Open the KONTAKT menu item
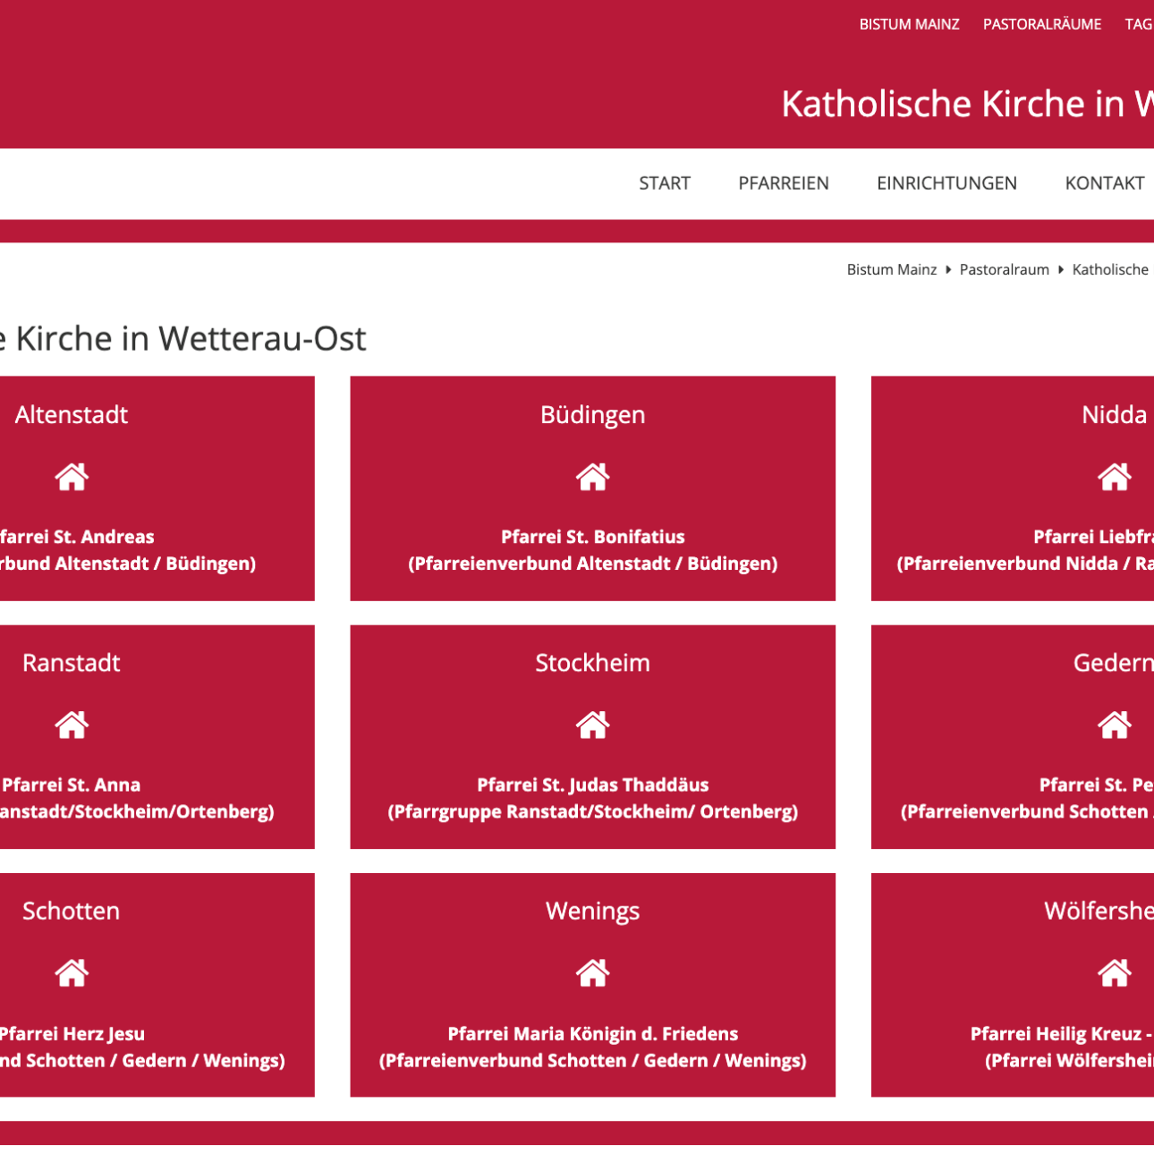The height and width of the screenshot is (1154, 1154). point(1105,183)
